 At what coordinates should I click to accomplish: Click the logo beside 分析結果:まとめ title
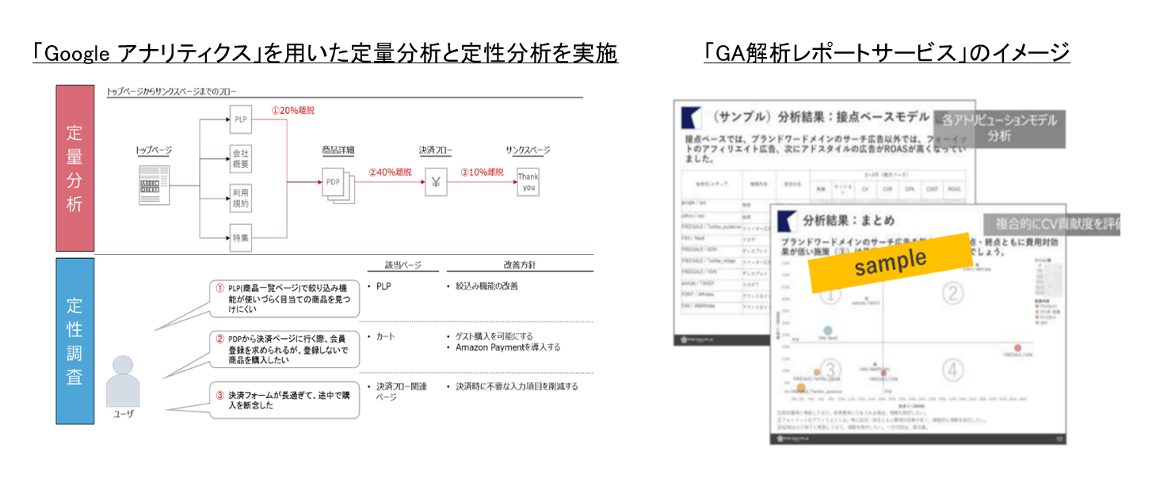click(x=787, y=221)
